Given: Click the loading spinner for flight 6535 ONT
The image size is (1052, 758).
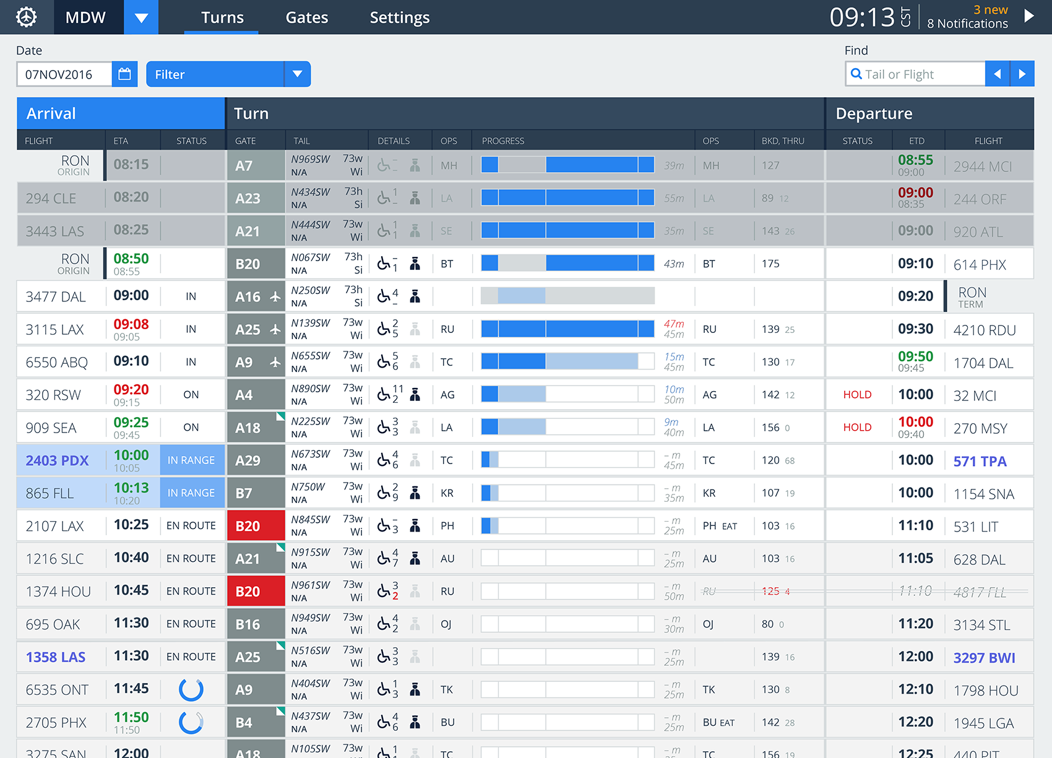Looking at the screenshot, I should coord(191,689).
